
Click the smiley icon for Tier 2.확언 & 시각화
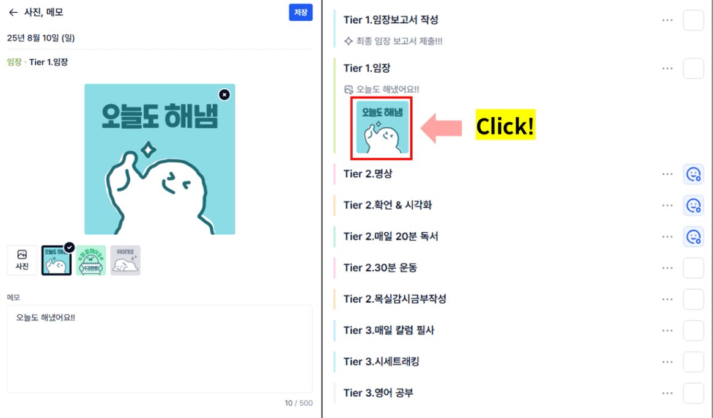coord(693,205)
